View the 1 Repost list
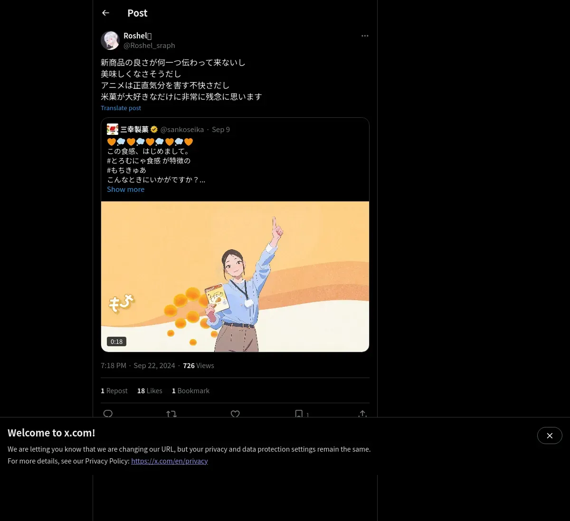 pyautogui.click(x=114, y=390)
